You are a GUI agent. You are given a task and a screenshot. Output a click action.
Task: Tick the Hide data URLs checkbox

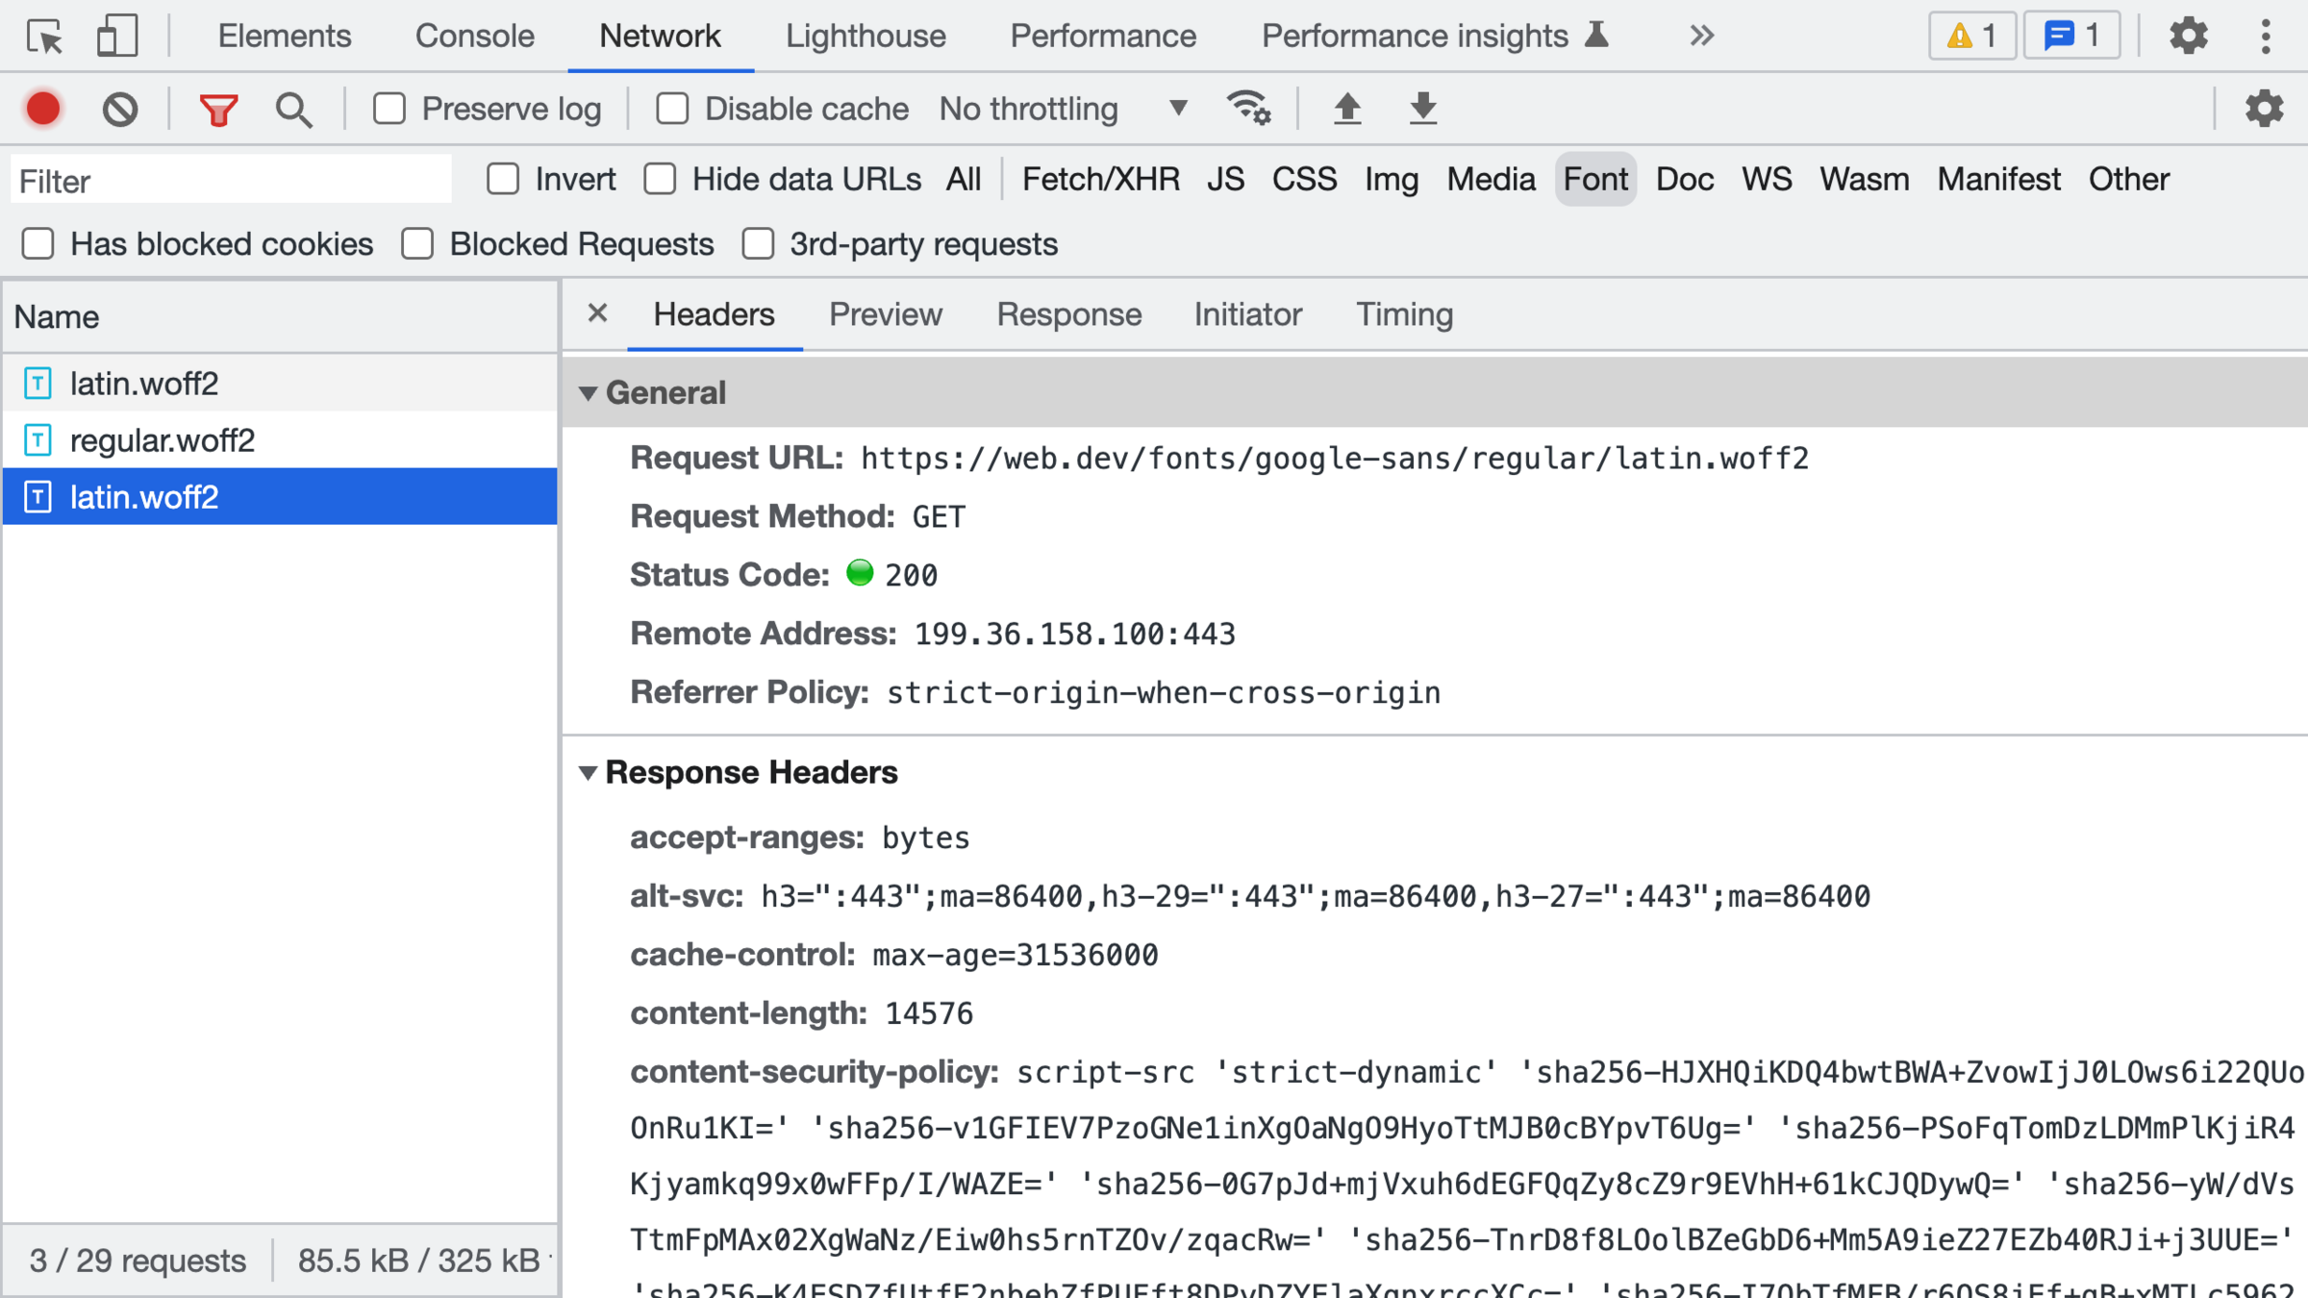coord(660,179)
